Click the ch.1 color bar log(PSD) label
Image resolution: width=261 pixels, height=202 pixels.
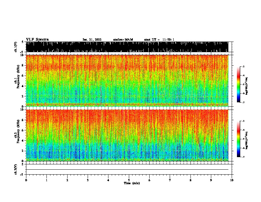[x=247, y=86]
